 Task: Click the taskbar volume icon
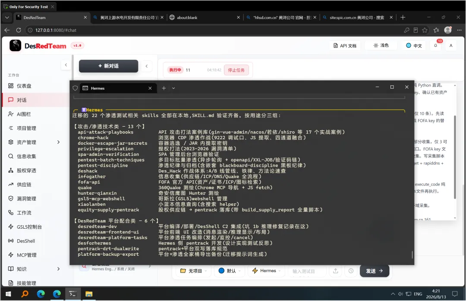click(400, 294)
